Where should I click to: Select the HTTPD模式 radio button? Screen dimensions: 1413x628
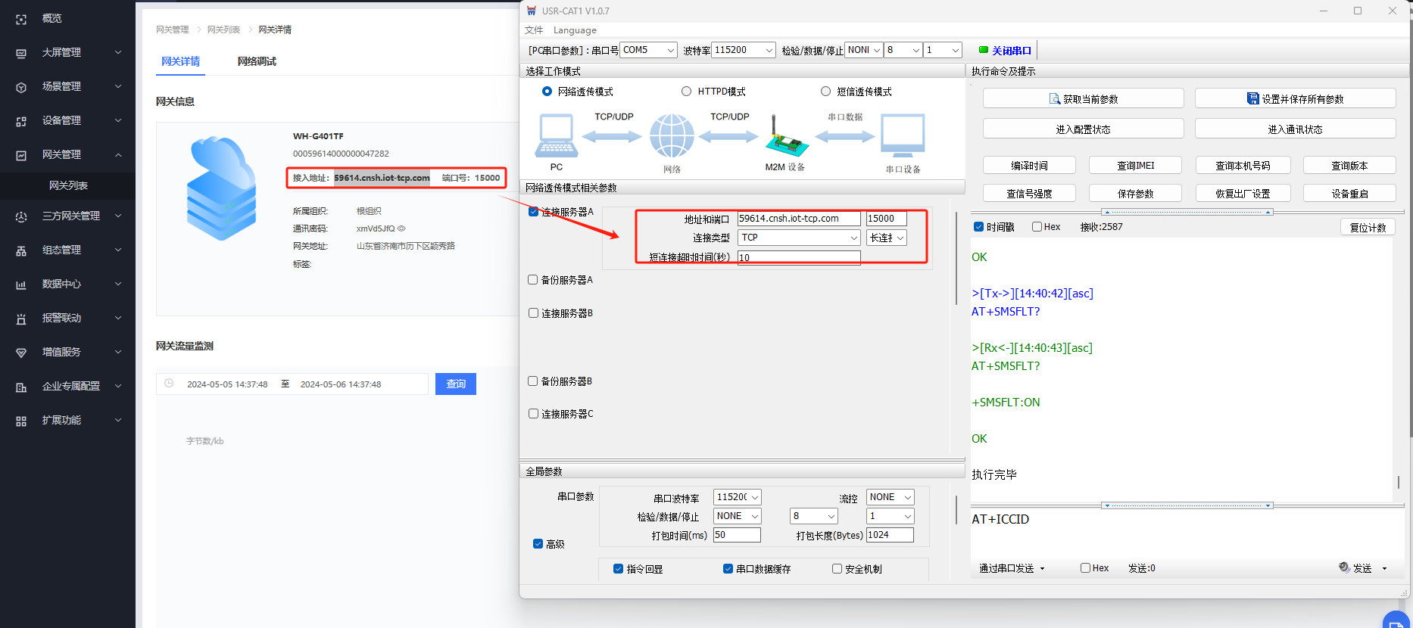coord(686,92)
